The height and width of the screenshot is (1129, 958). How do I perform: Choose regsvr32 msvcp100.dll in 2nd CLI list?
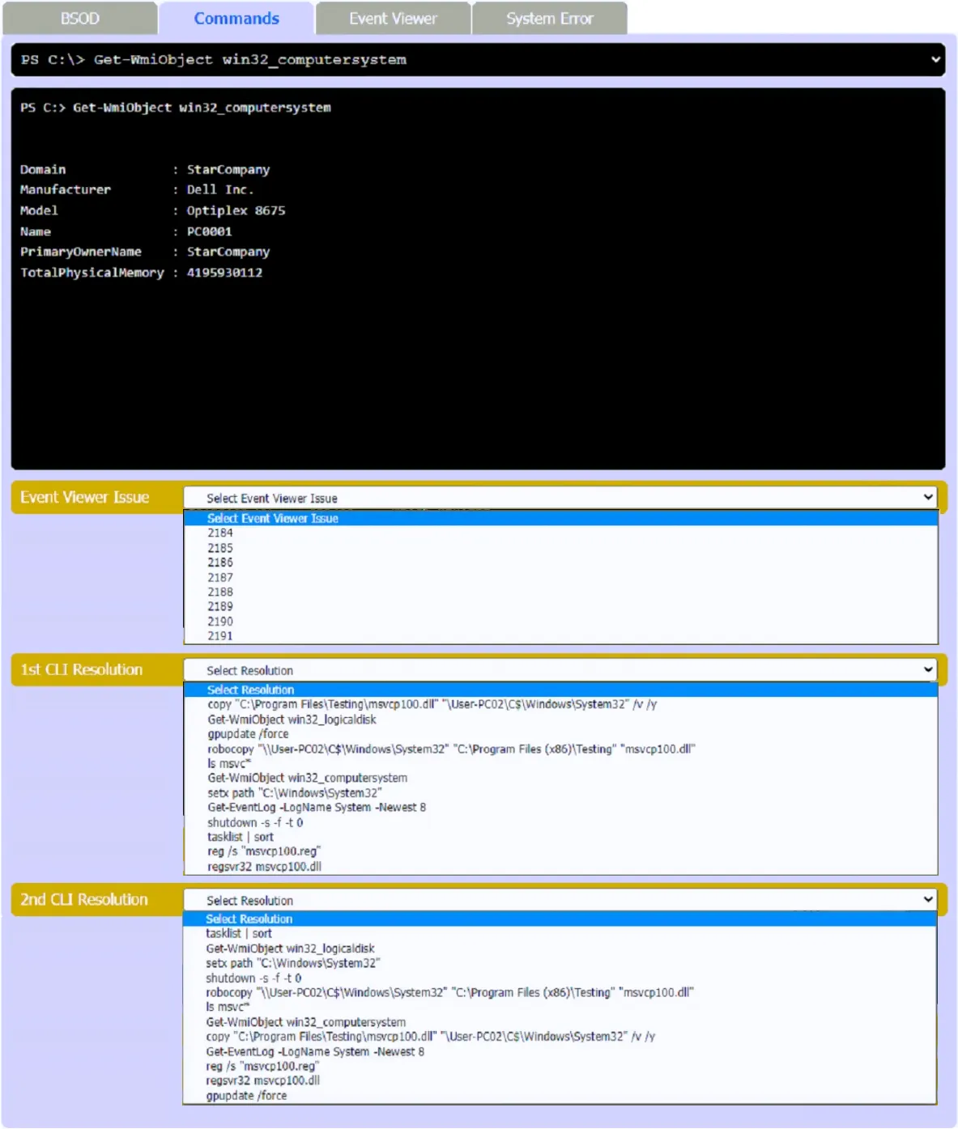coord(560,1081)
